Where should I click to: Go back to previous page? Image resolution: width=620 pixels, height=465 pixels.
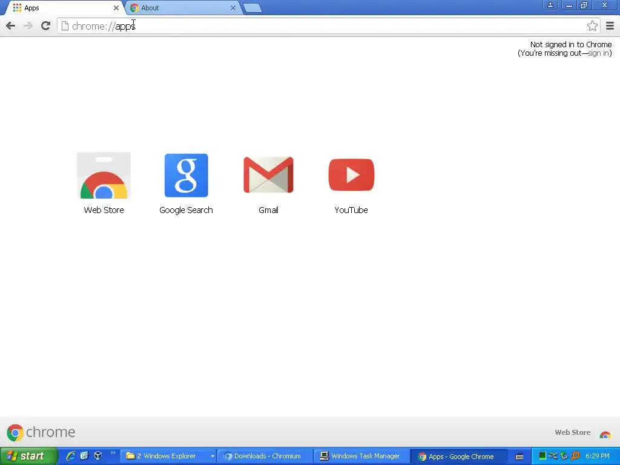coord(11,26)
